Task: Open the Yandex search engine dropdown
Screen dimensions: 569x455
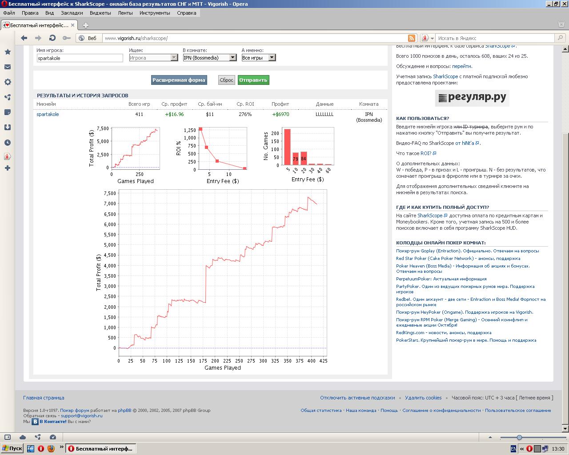Action: click(428, 38)
